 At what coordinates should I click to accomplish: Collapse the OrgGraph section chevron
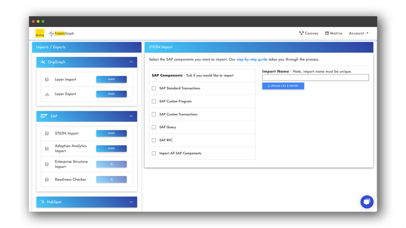pyautogui.click(x=131, y=62)
